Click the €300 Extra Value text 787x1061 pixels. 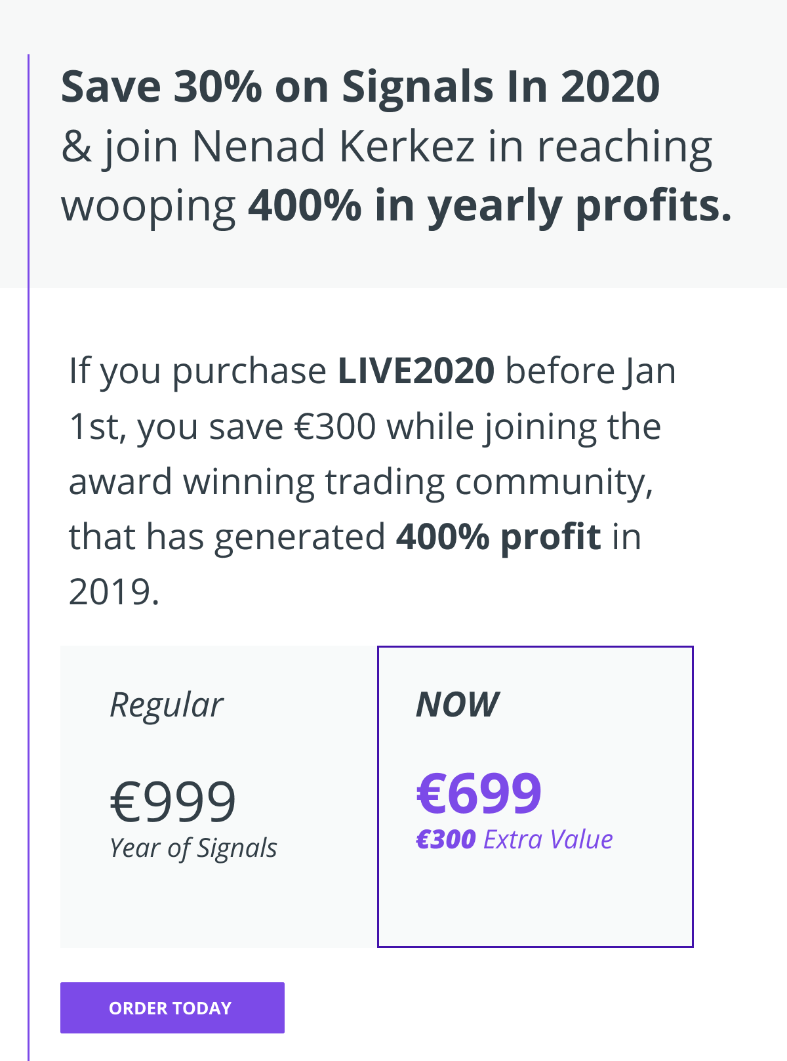point(515,839)
